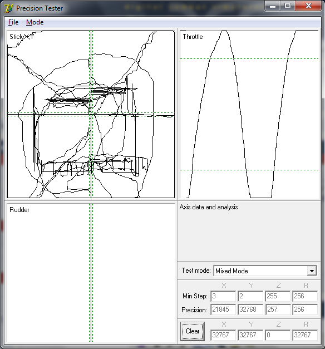Viewport: 325px width, 349px height.
Task: Click the 'Precision:' label
Action: (194, 310)
